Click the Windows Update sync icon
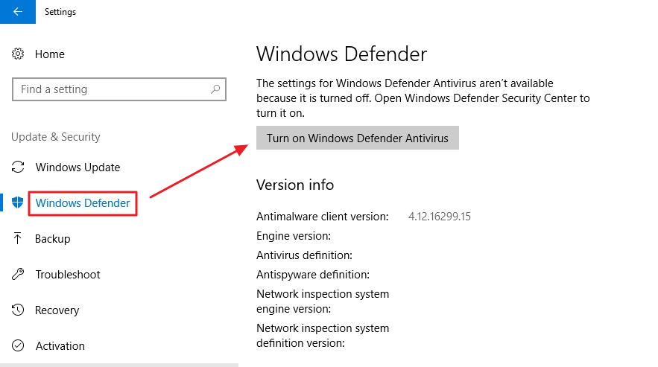The image size is (658, 367). click(18, 167)
